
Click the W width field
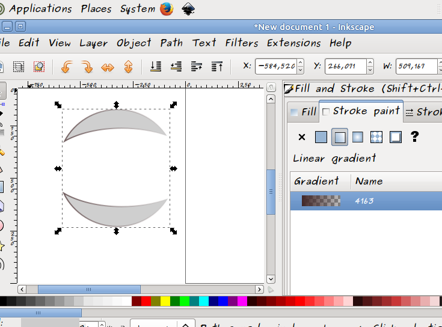click(417, 67)
